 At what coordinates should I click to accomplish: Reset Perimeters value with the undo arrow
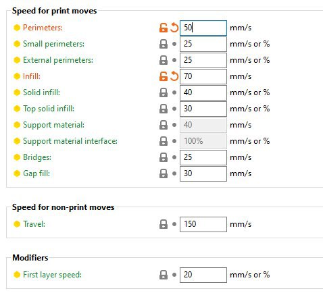click(x=174, y=28)
